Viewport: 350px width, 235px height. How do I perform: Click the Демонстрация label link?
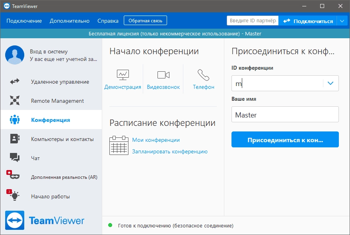[x=122, y=87]
